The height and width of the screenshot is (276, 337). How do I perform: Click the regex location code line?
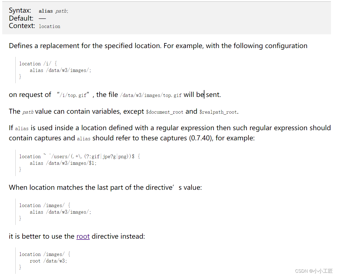[x=80, y=157]
